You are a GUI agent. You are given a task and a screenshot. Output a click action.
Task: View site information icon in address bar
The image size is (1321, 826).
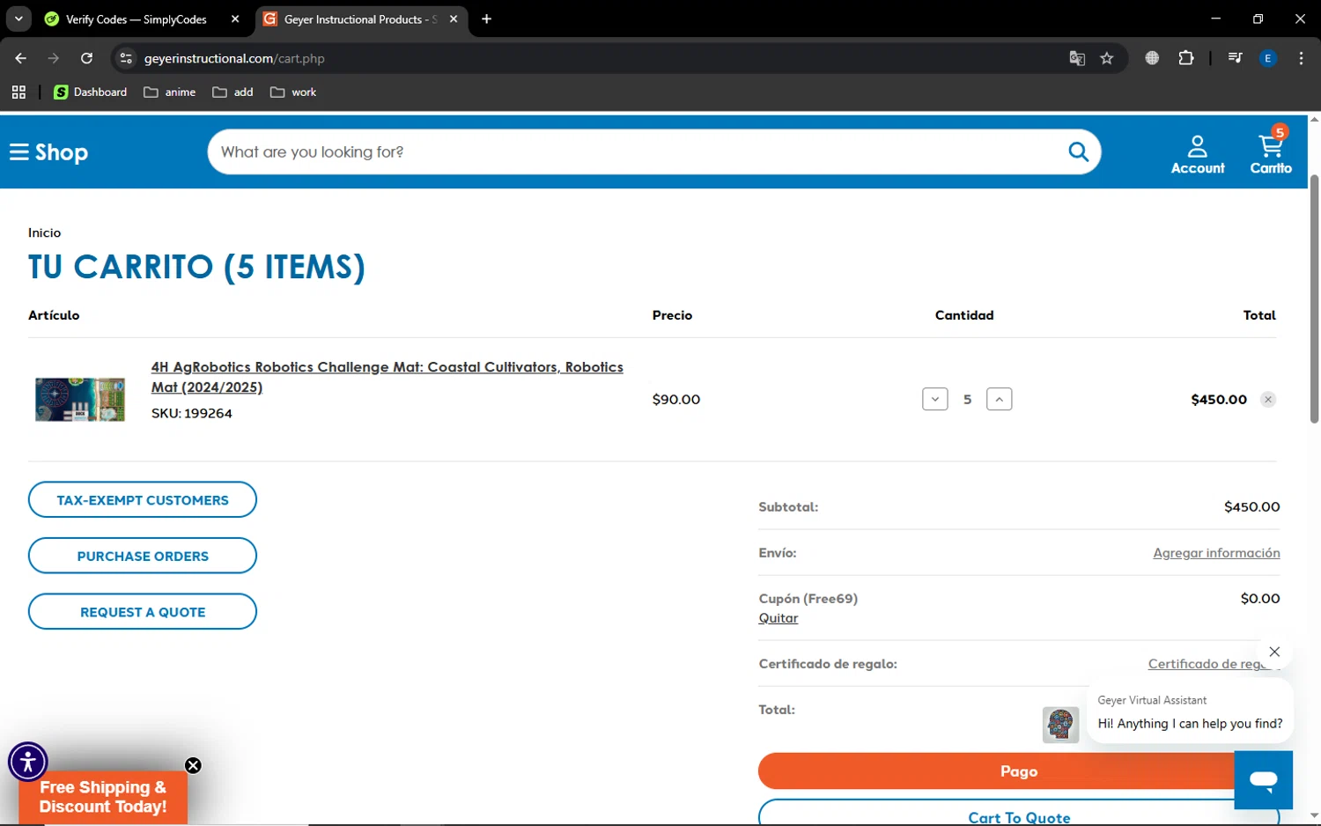point(126,58)
